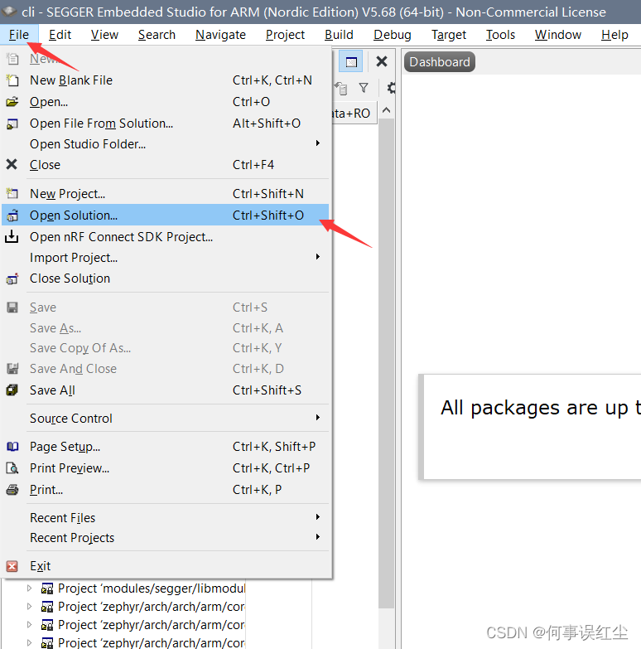Image resolution: width=641 pixels, height=649 pixels.
Task: Expand Recent Projects submenu arrow
Action: pyautogui.click(x=318, y=536)
